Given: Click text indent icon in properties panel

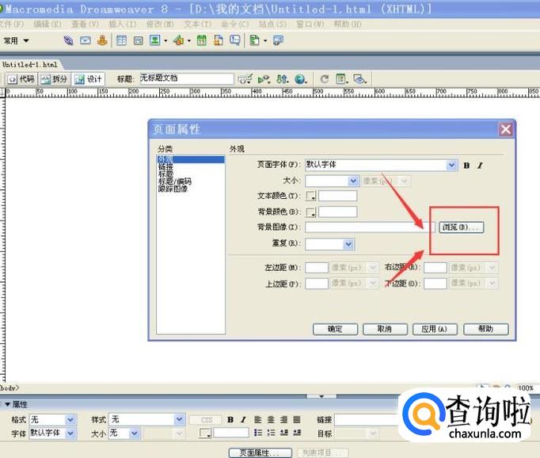Looking at the screenshot, I should pyautogui.click(x=297, y=433).
